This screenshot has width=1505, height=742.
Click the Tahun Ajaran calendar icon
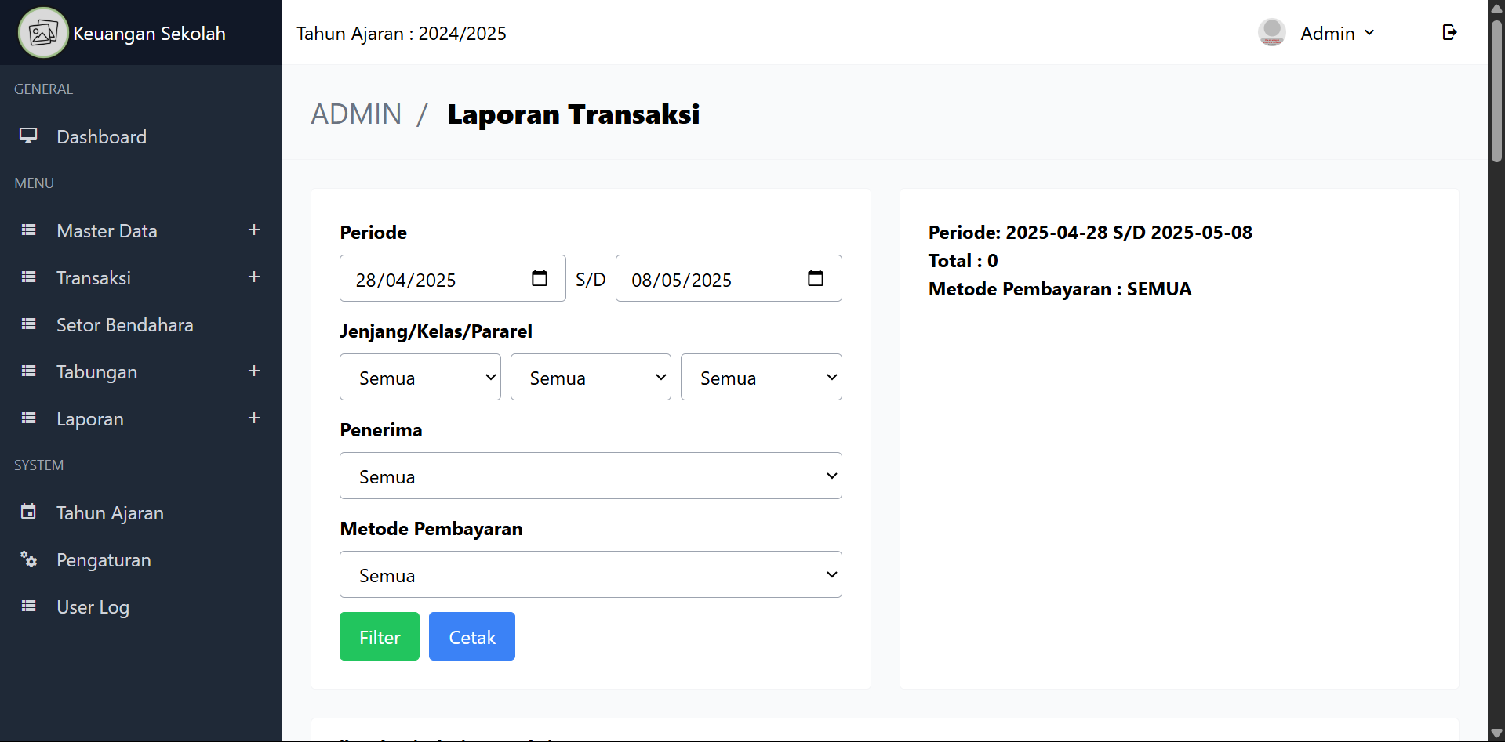pos(29,512)
